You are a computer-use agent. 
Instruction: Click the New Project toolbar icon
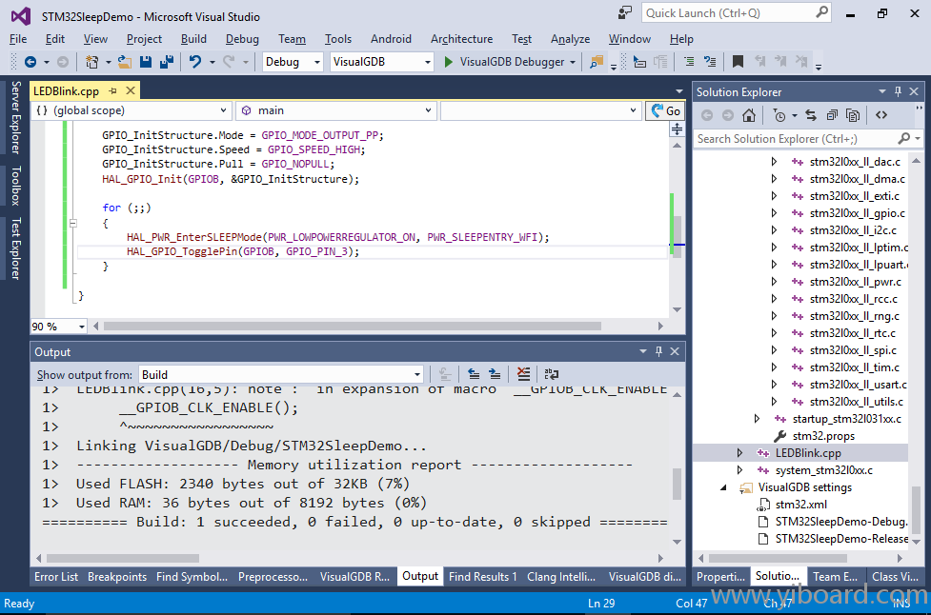point(92,62)
